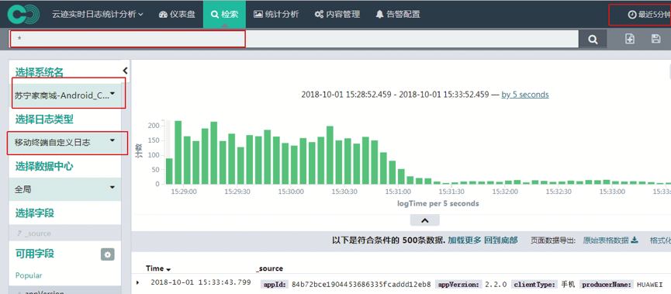Click the 选择字段 section heading

pyautogui.click(x=35, y=213)
